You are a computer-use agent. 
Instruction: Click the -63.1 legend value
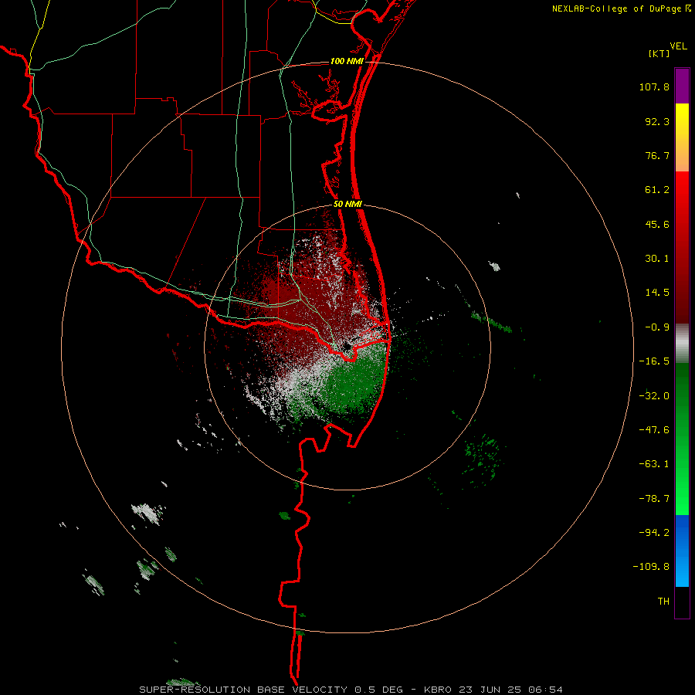click(654, 464)
